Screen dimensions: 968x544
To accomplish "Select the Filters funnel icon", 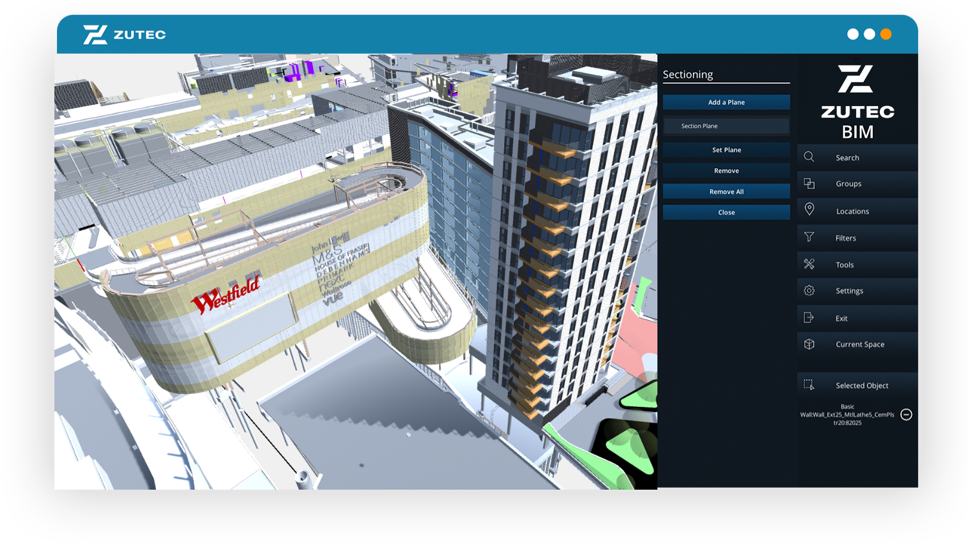I will [x=809, y=237].
